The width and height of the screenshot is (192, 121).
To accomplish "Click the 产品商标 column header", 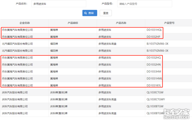I will click(73, 23).
